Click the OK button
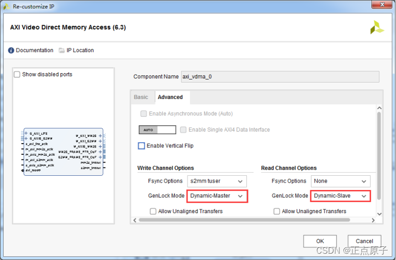 320,241
